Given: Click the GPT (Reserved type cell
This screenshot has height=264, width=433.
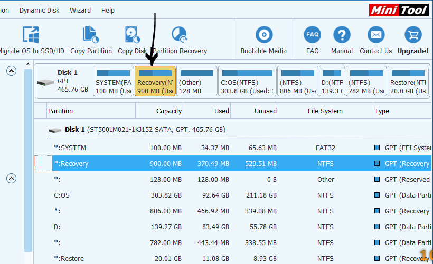Looking at the screenshot, I should 407,179.
